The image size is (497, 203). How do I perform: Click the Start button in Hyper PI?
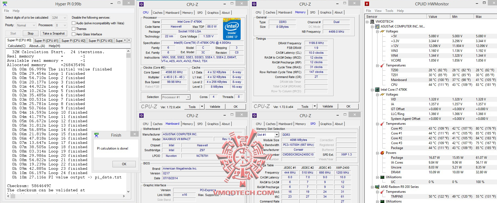[x=13, y=33]
